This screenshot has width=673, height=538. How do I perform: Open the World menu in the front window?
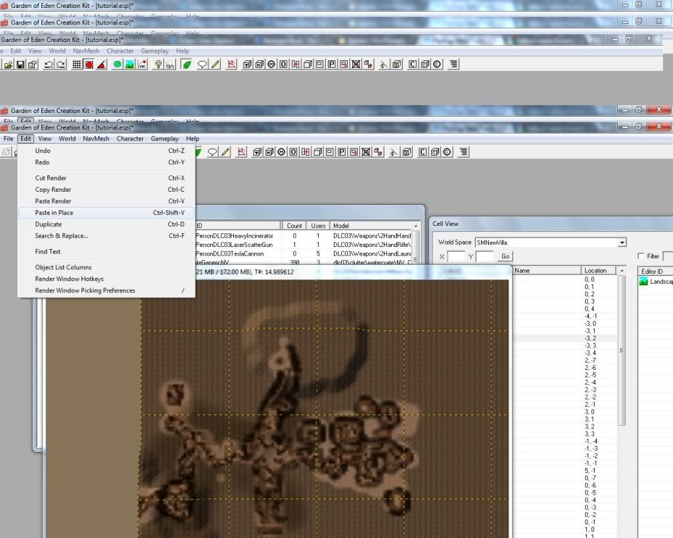coord(67,139)
